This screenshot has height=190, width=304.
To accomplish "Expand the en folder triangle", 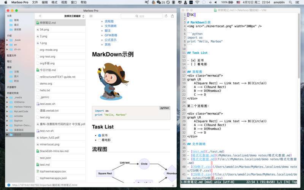I will coord(7,44).
